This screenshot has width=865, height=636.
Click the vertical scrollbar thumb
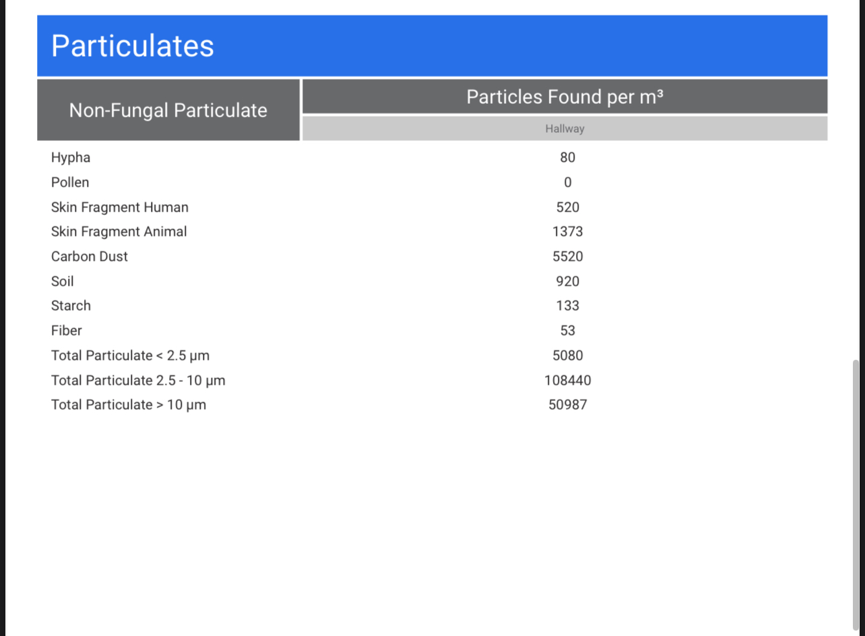[856, 495]
